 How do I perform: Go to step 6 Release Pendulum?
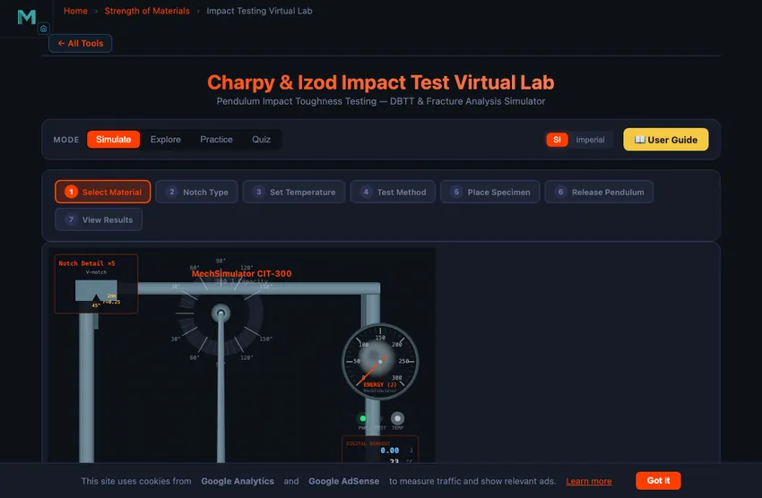tap(599, 192)
